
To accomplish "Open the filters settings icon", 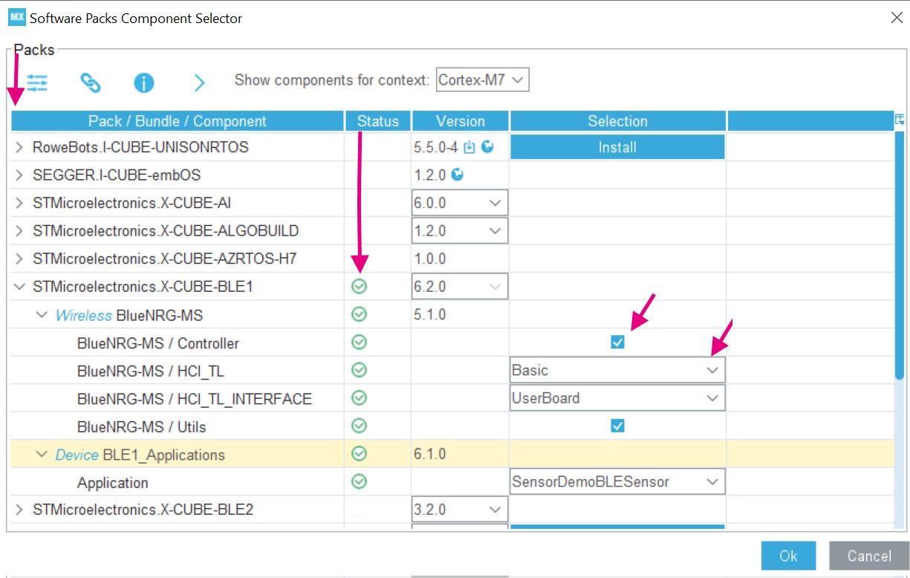I will coord(36,82).
